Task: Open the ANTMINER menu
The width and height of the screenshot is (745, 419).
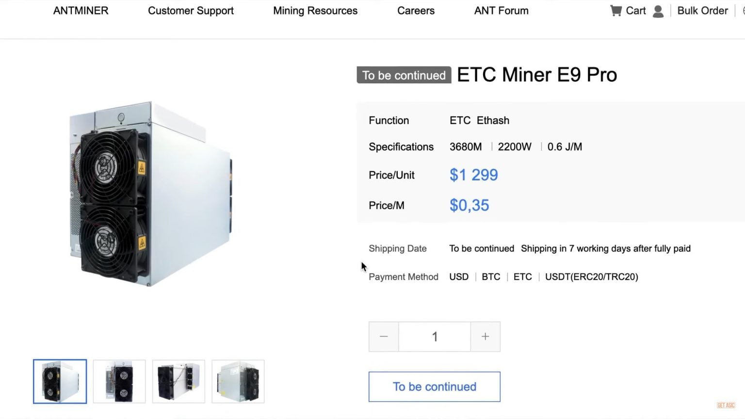Action: tap(81, 11)
